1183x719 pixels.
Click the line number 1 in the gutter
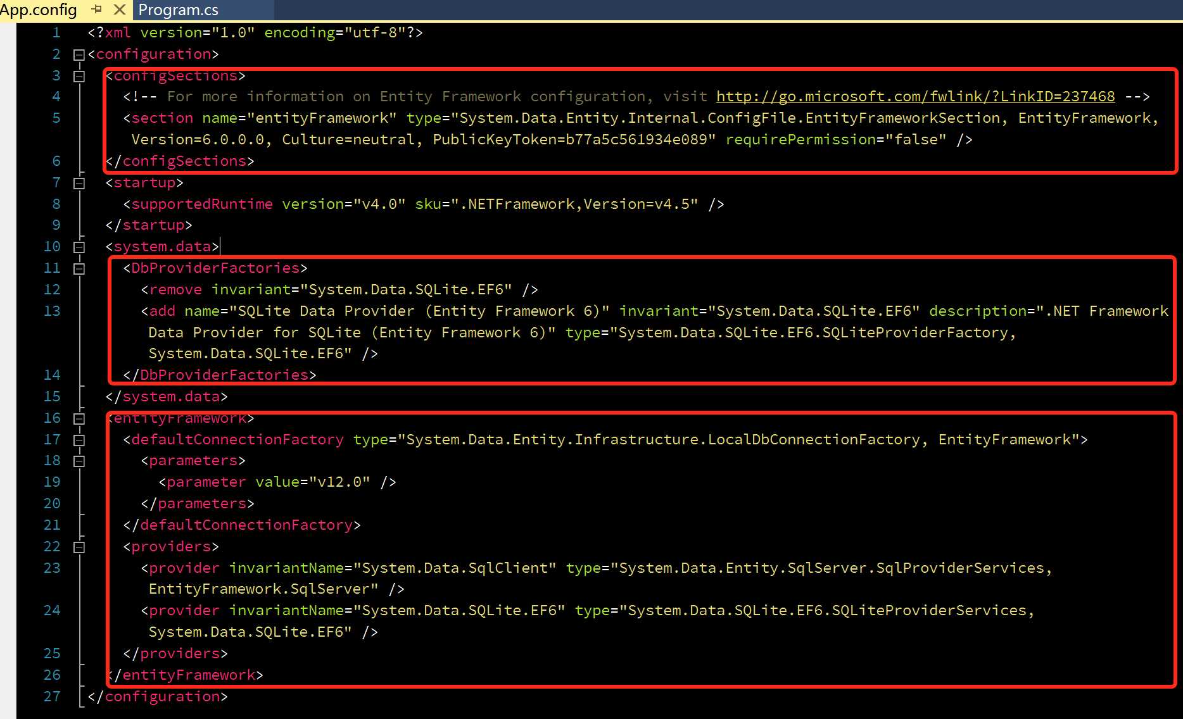point(56,32)
